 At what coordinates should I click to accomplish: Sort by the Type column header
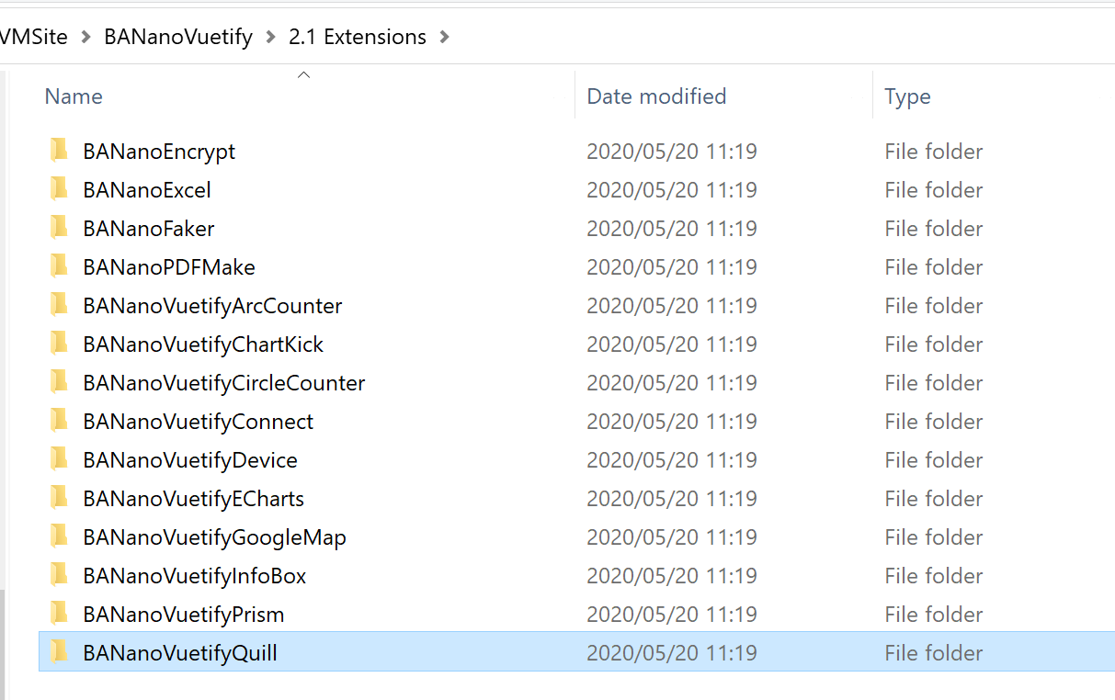(x=907, y=96)
